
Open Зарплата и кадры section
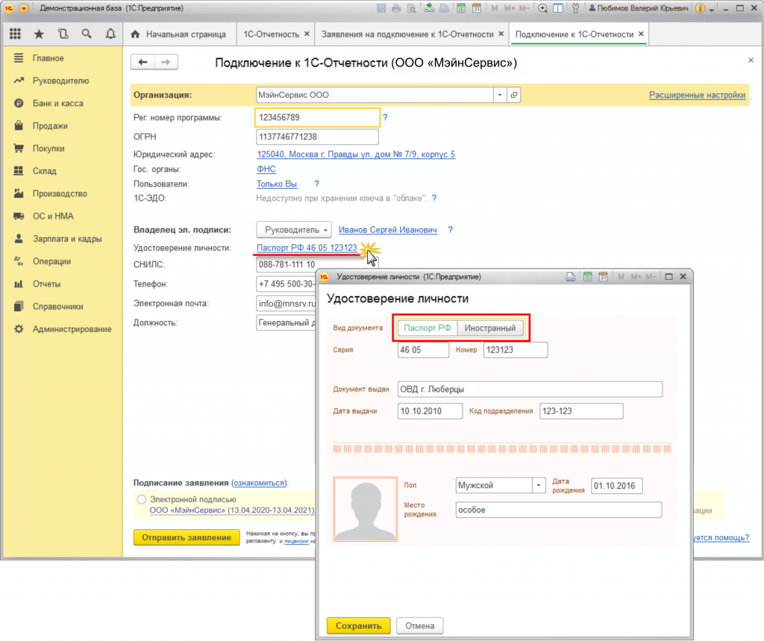[x=67, y=239]
